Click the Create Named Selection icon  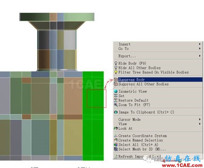pyautogui.click(x=116, y=140)
